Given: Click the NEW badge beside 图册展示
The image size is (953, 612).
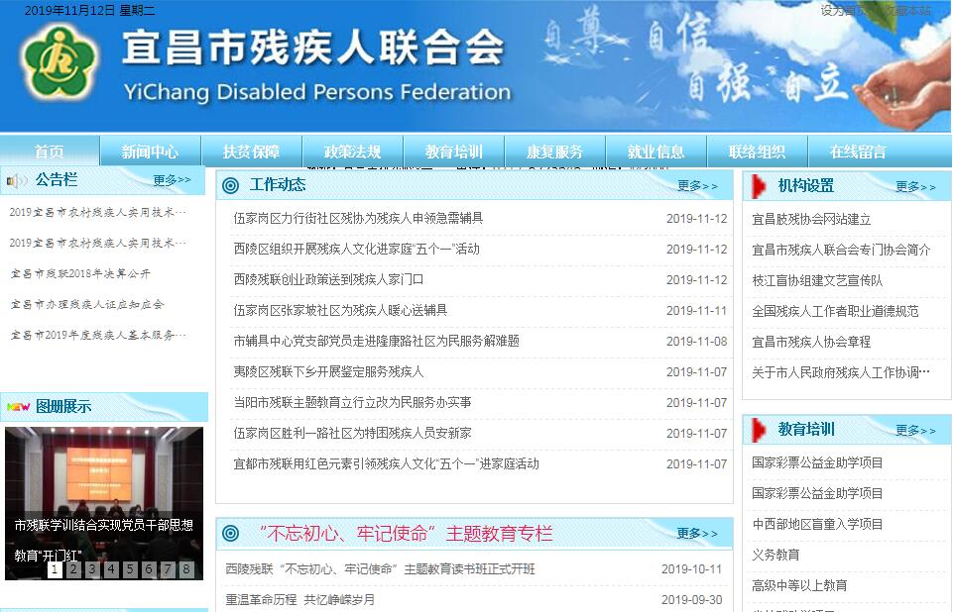Looking at the screenshot, I should coord(18,406).
